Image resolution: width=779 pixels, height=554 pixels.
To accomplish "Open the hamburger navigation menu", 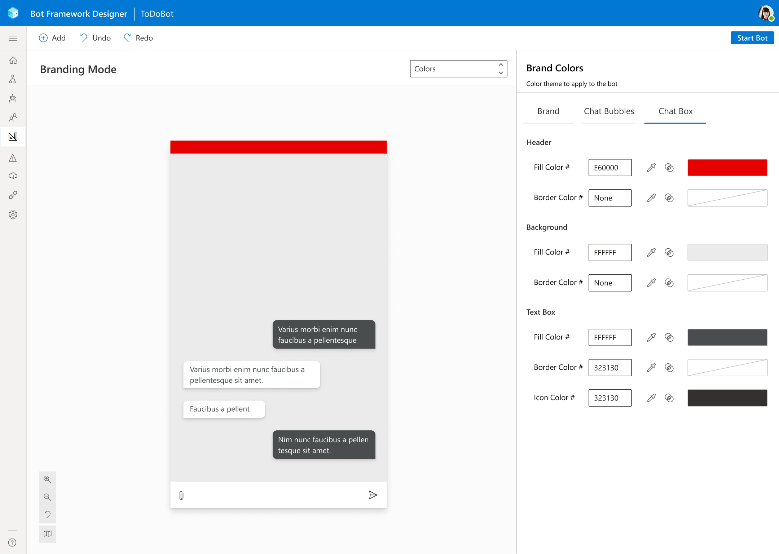I will [x=13, y=38].
